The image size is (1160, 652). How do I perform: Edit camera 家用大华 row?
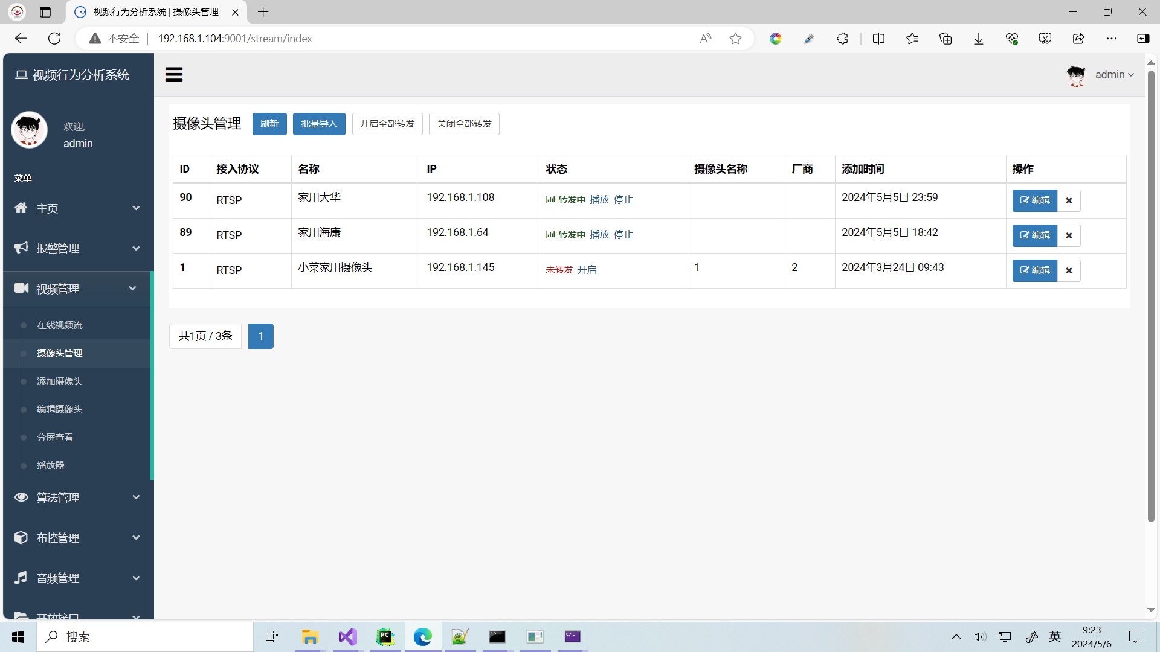click(x=1034, y=200)
